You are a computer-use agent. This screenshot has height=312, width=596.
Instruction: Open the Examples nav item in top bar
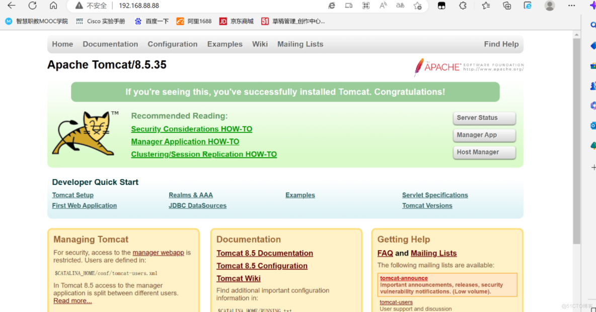point(225,44)
